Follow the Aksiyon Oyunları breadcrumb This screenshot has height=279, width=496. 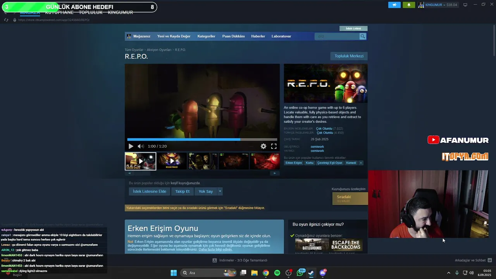tap(159, 50)
